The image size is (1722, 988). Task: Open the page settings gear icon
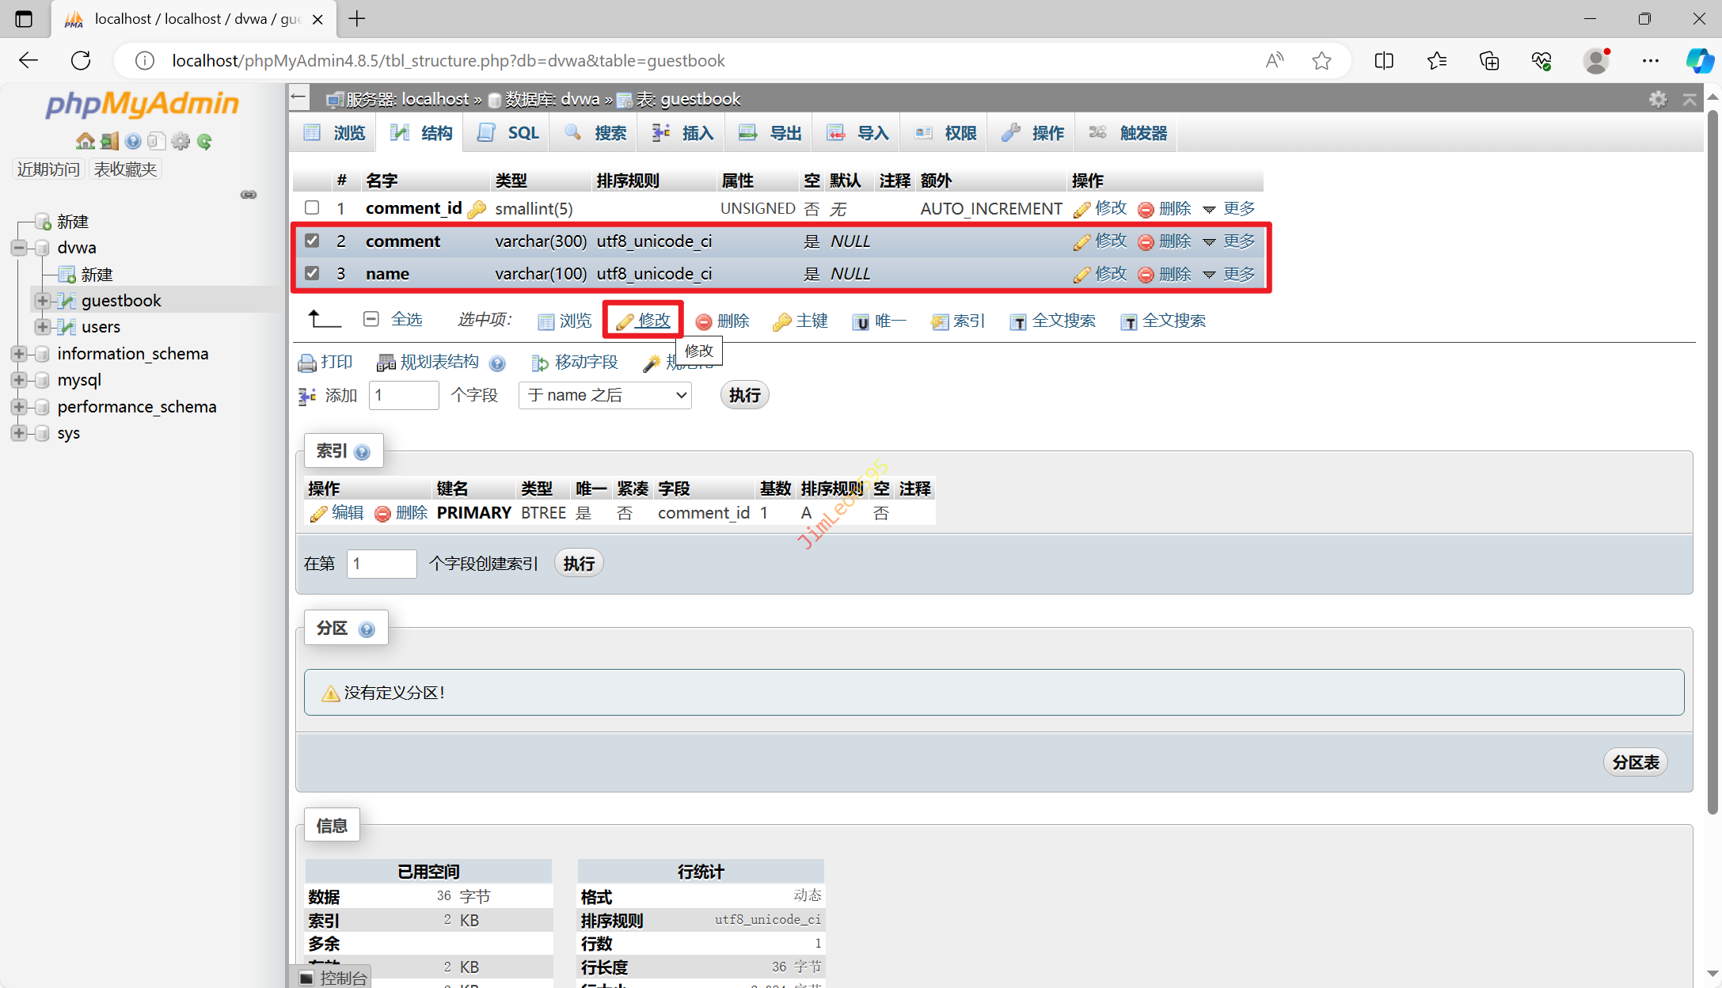click(x=1658, y=99)
